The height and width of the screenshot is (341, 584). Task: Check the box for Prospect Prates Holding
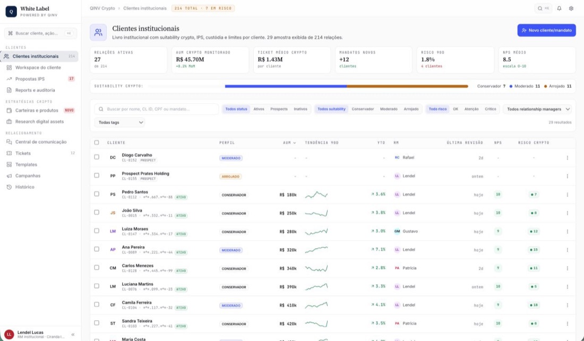pos(97,175)
